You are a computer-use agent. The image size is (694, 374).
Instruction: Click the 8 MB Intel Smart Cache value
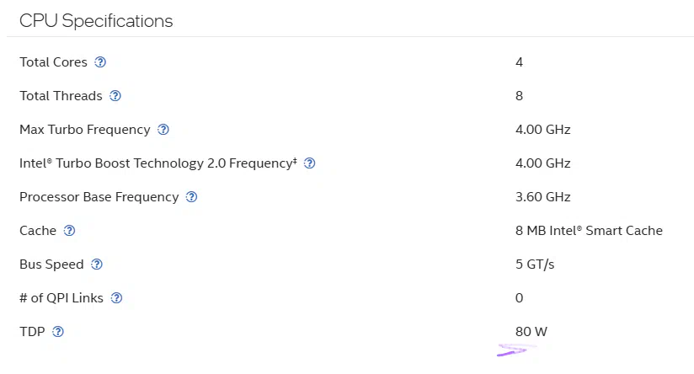pyautogui.click(x=589, y=231)
